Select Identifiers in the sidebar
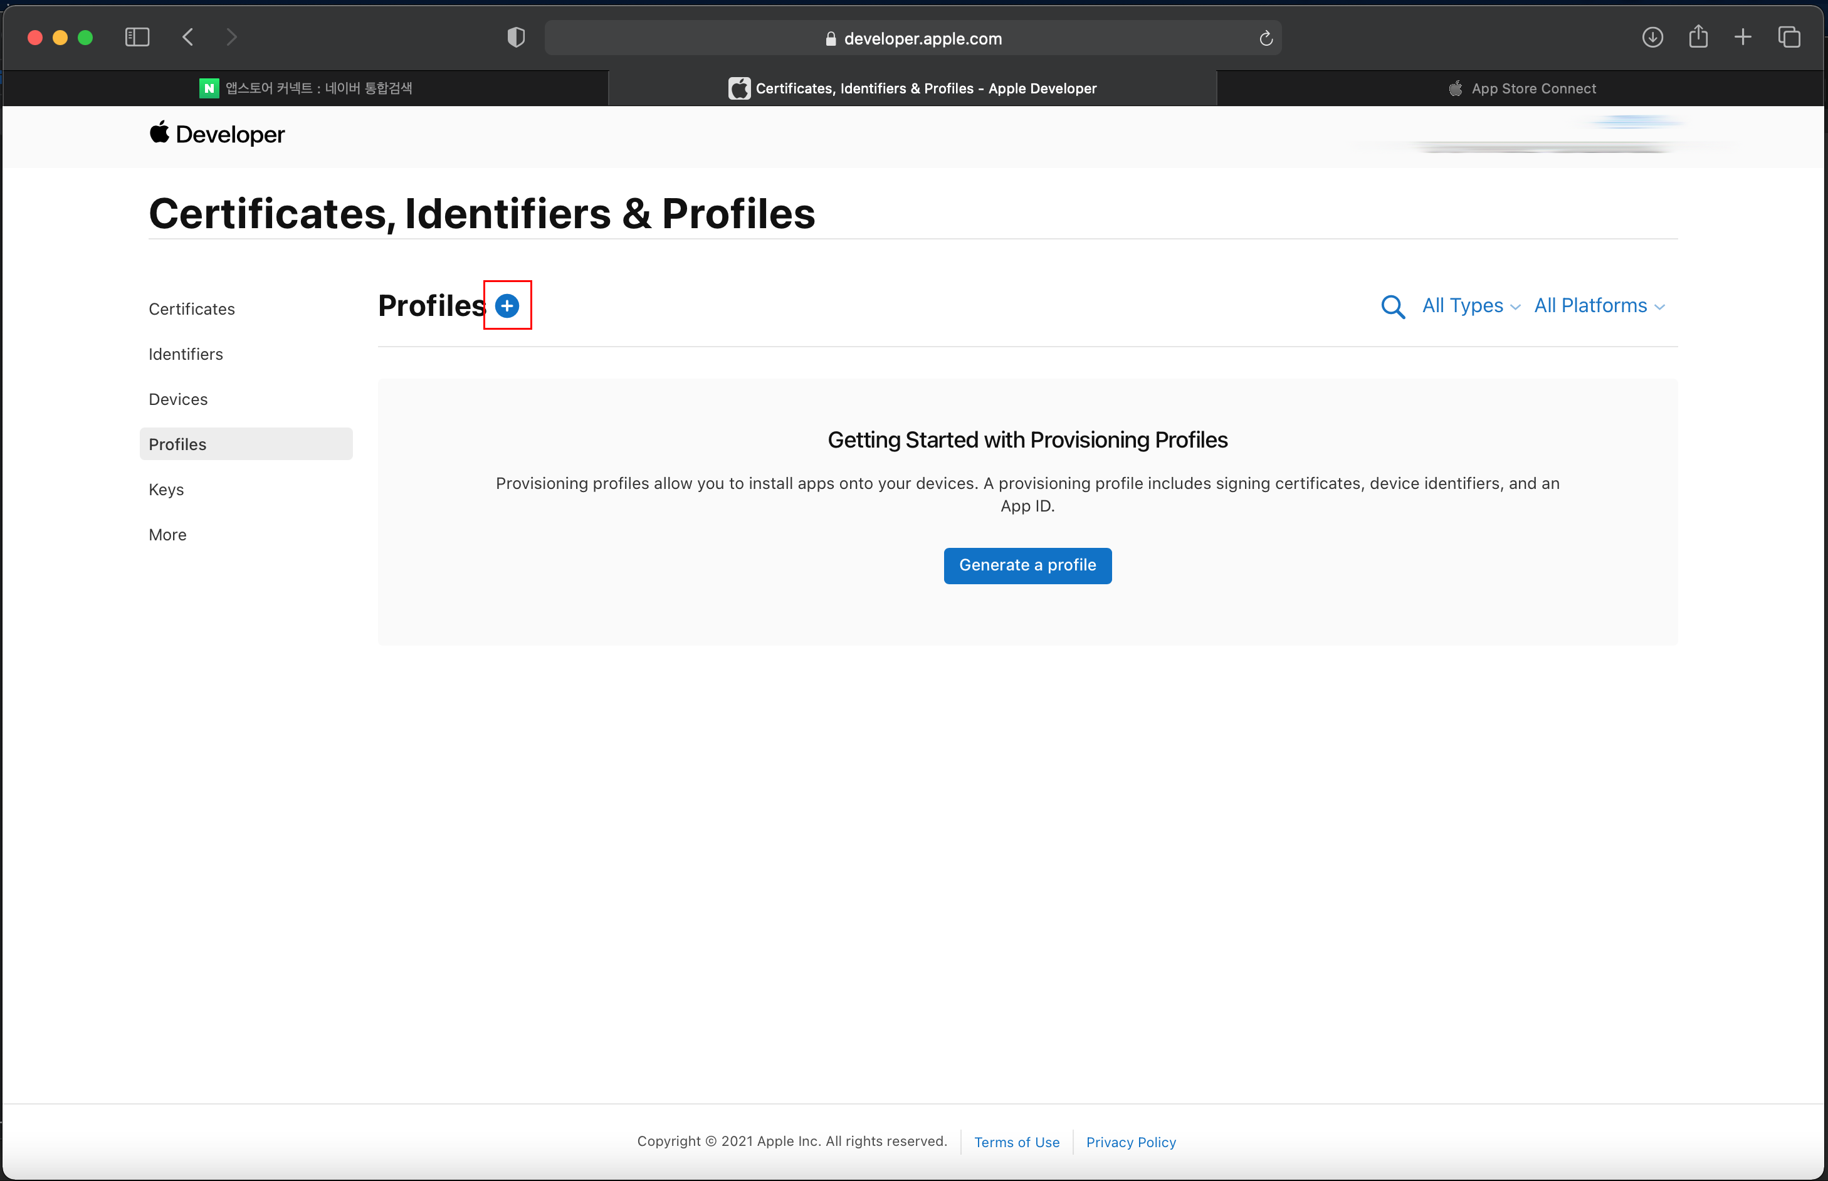This screenshot has height=1181, width=1828. 186,354
